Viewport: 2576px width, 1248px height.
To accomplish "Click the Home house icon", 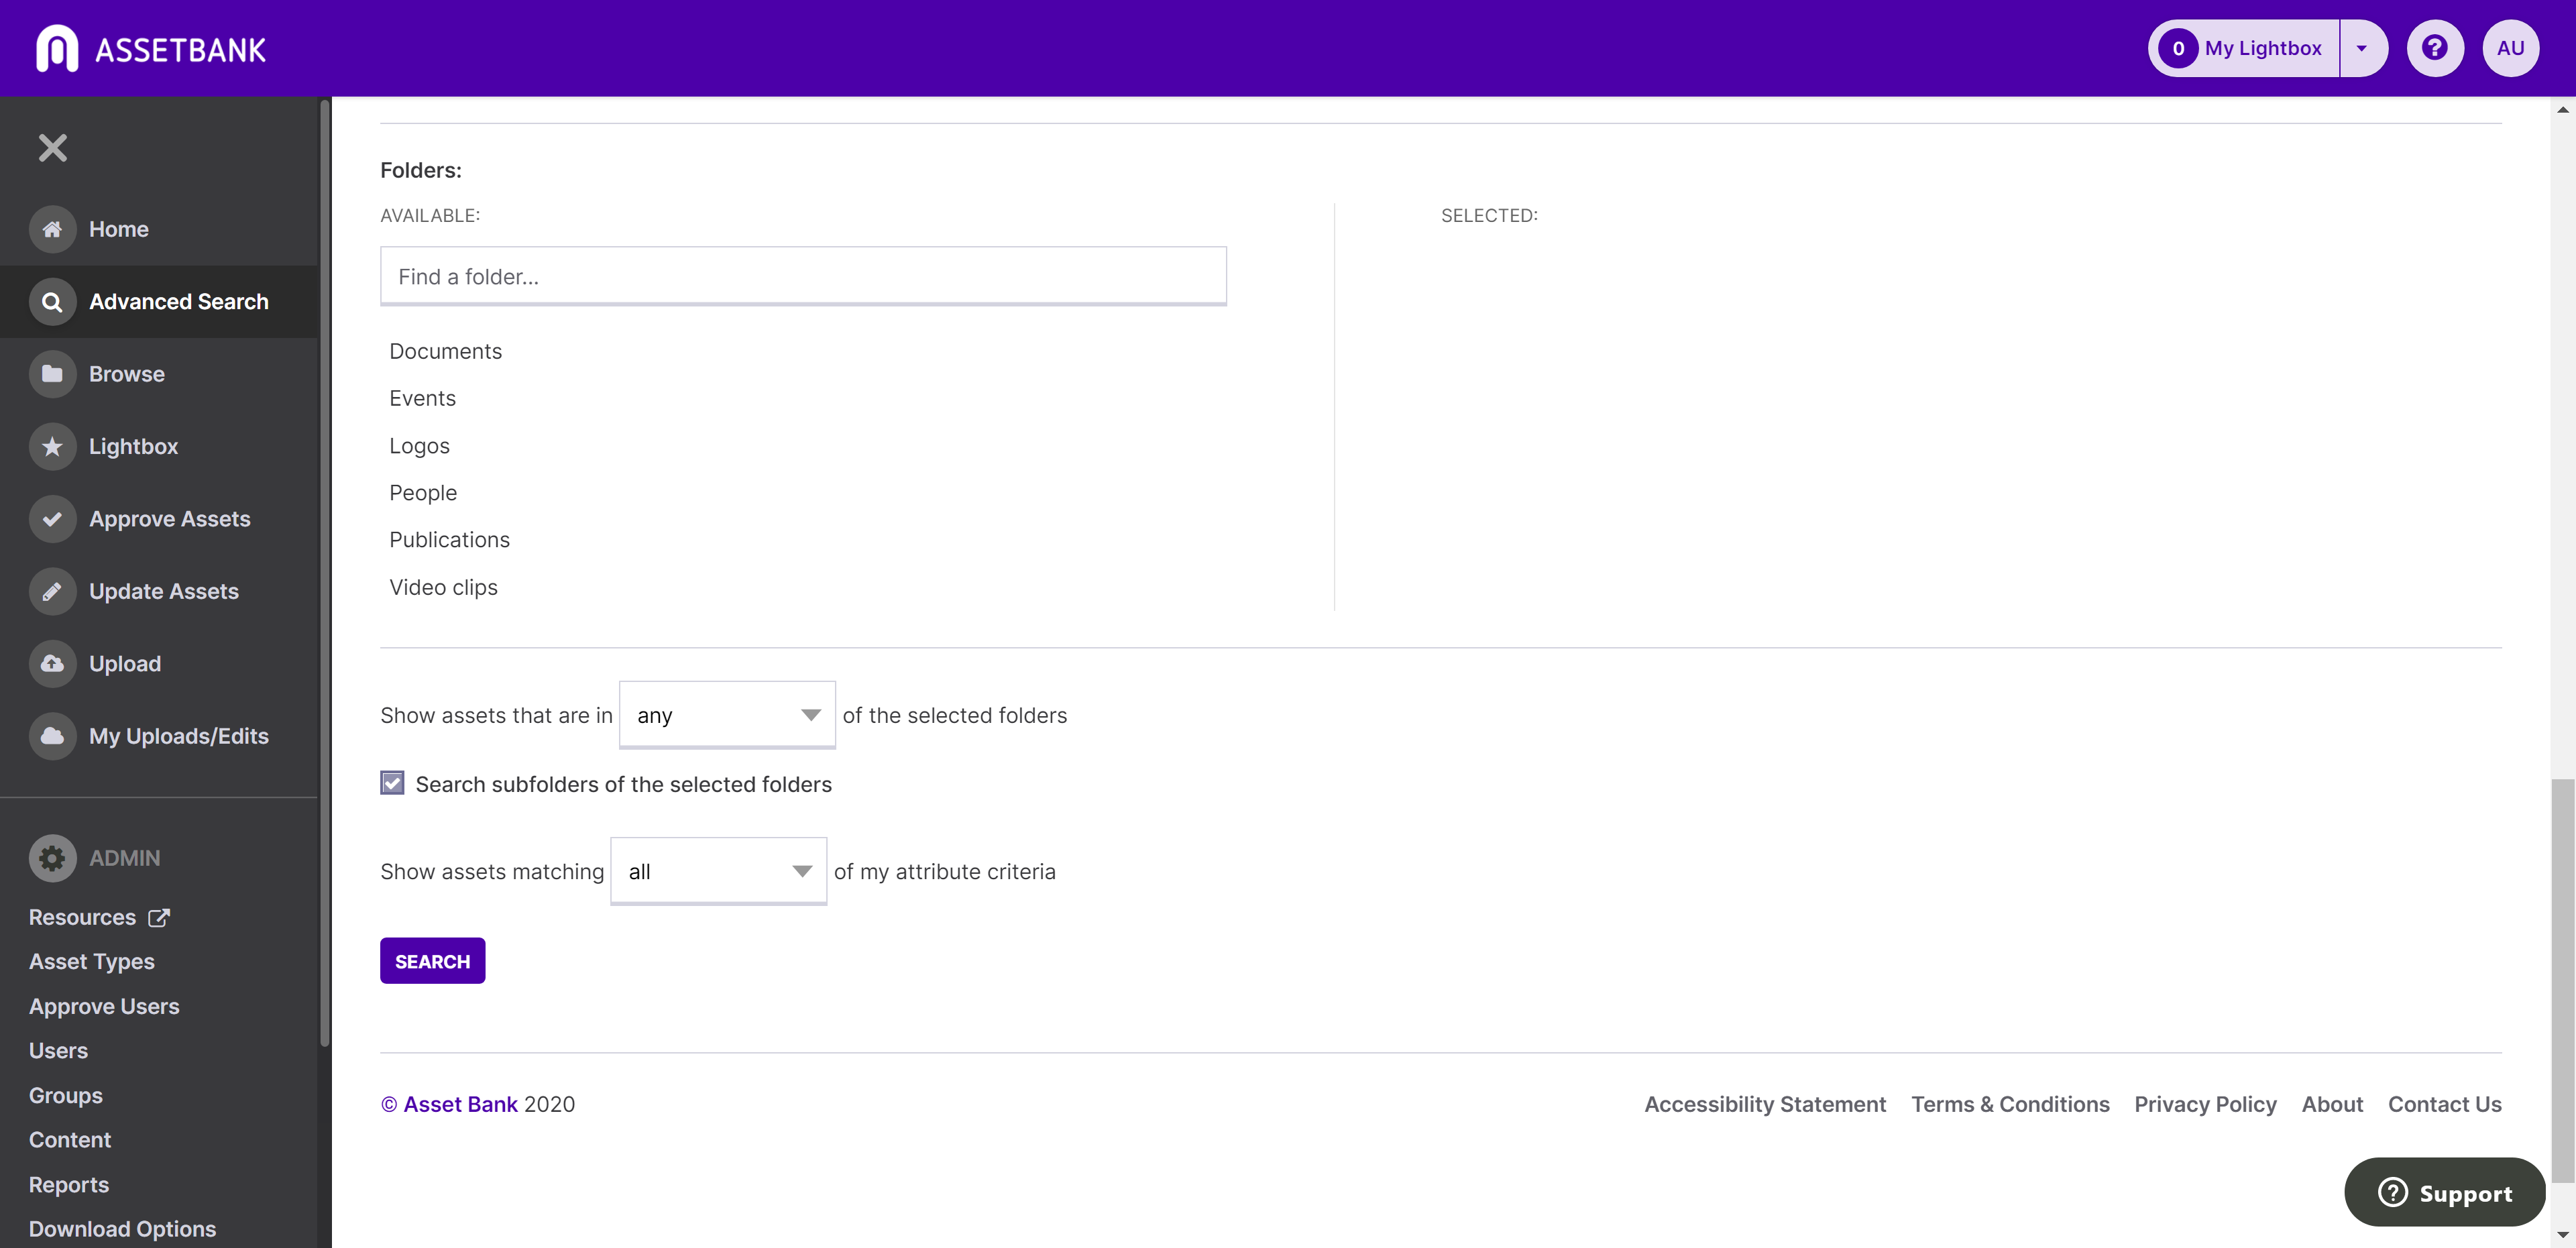I will pyautogui.click(x=53, y=229).
